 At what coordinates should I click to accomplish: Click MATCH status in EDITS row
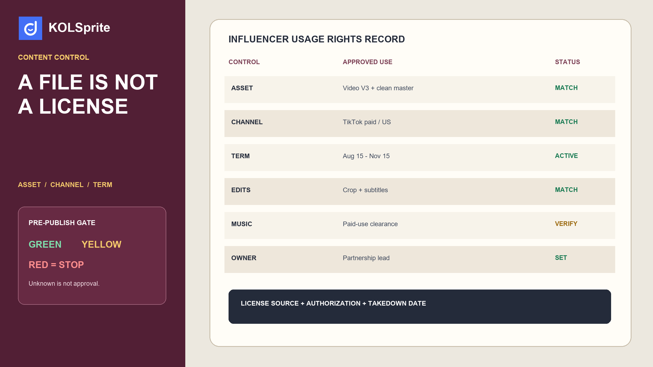pos(566,190)
